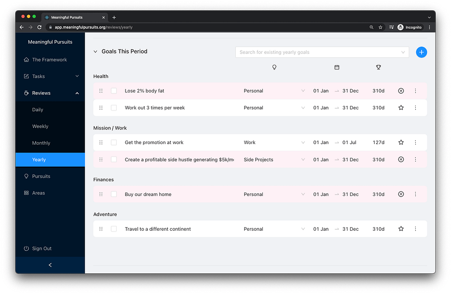
Task: Click the calendar dates column icon
Action: click(336, 67)
